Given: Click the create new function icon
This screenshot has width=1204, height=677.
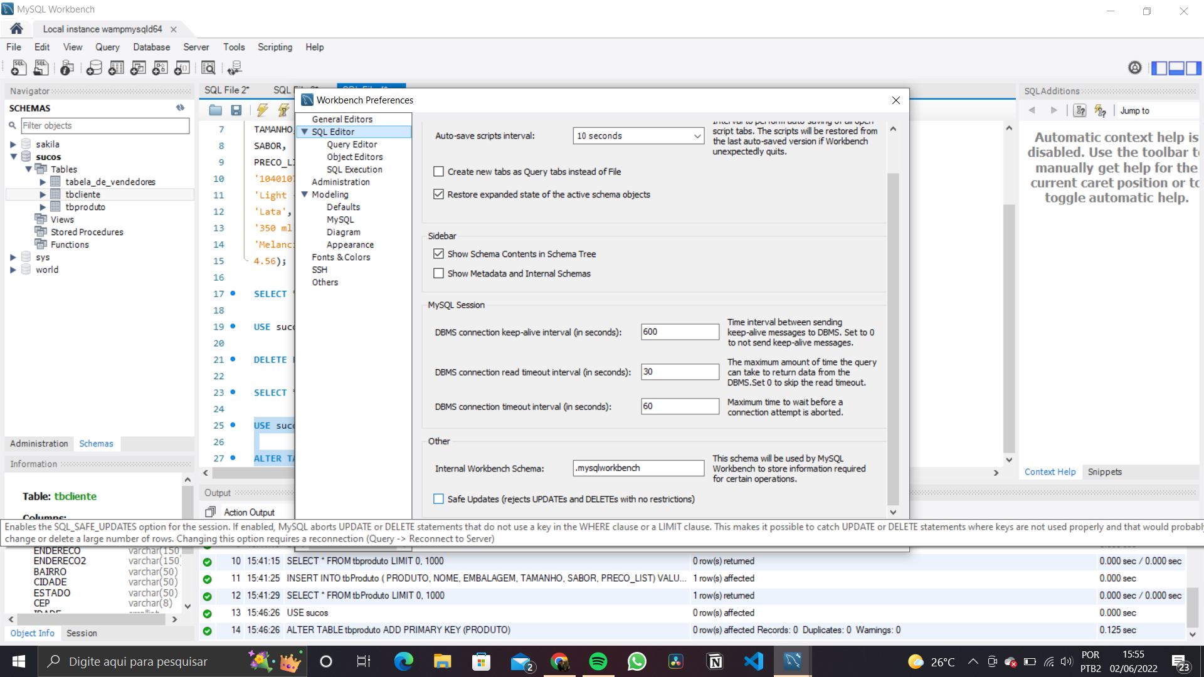Looking at the screenshot, I should pyautogui.click(x=182, y=68).
